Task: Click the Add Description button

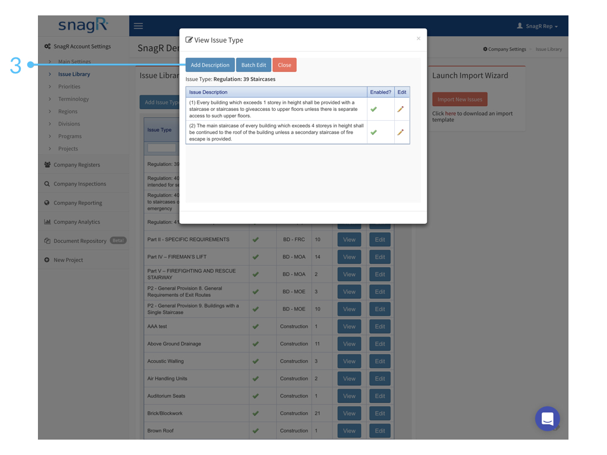Action: pos(210,65)
